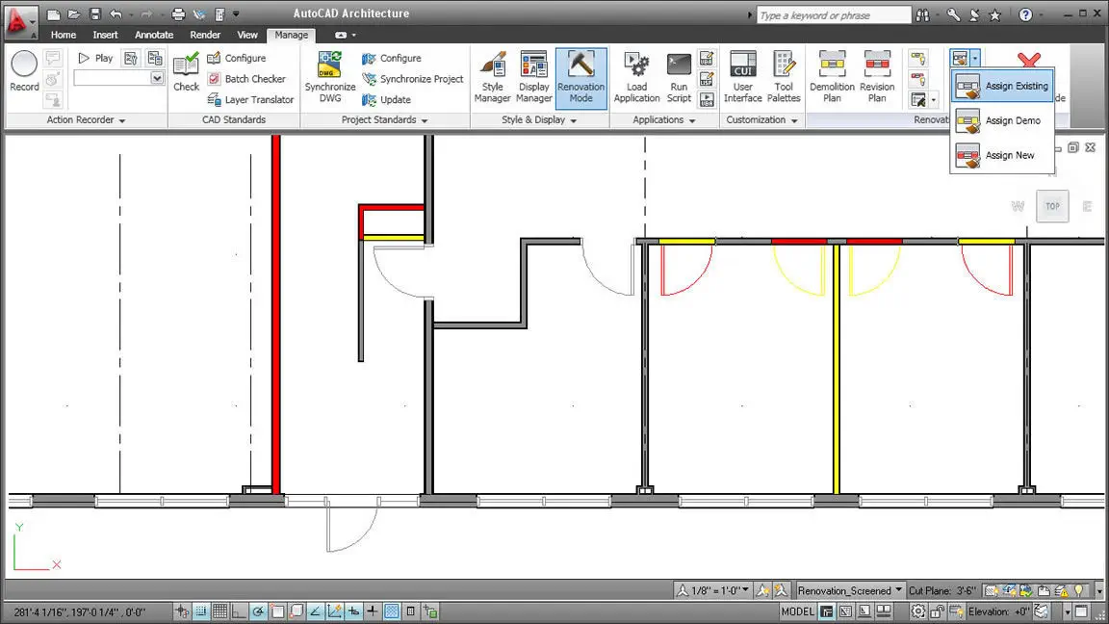Create a Revision Plan
The height and width of the screenshot is (624, 1109).
(876, 77)
